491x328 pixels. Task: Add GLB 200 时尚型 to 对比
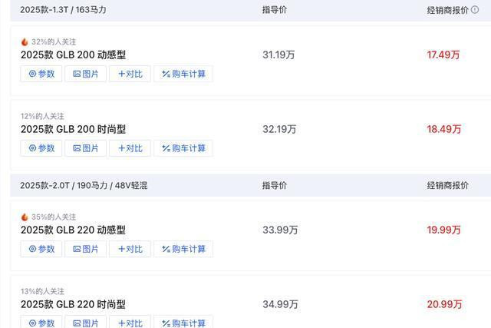tap(130, 148)
